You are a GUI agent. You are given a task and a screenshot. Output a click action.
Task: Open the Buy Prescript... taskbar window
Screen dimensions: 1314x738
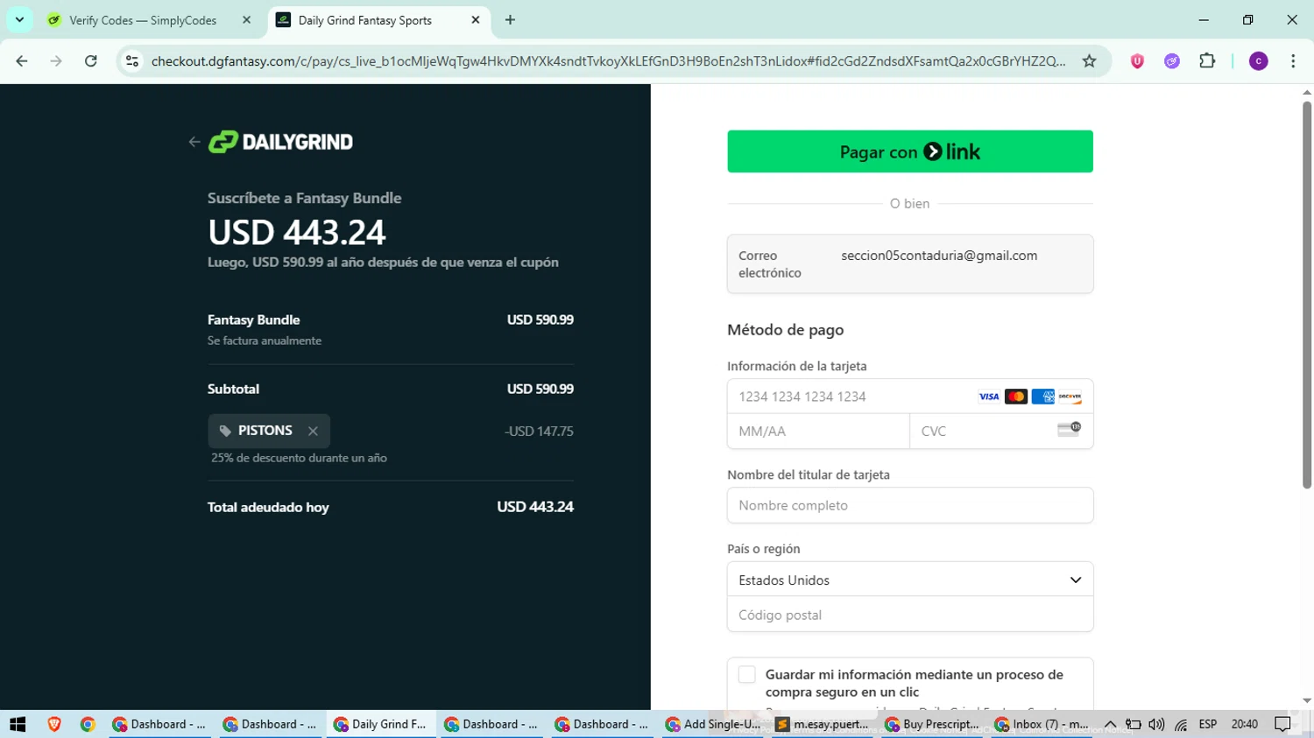(x=934, y=724)
